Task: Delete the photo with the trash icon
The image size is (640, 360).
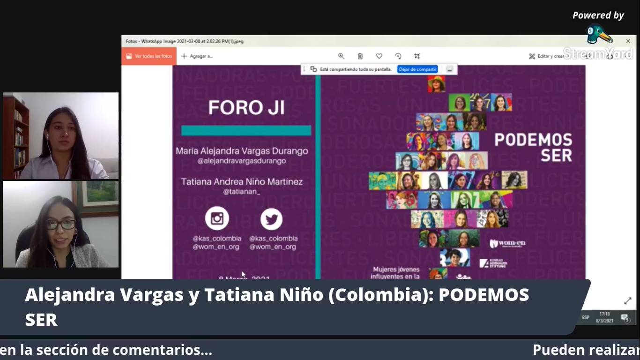Action: click(360, 56)
